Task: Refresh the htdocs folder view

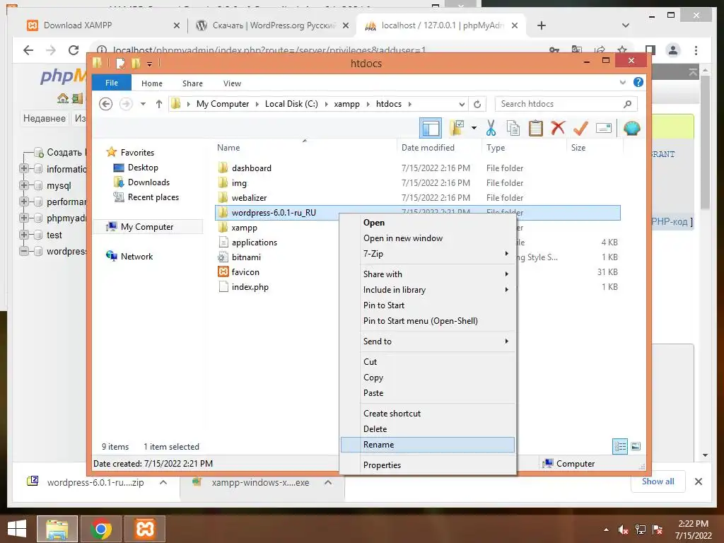Action: click(x=477, y=105)
